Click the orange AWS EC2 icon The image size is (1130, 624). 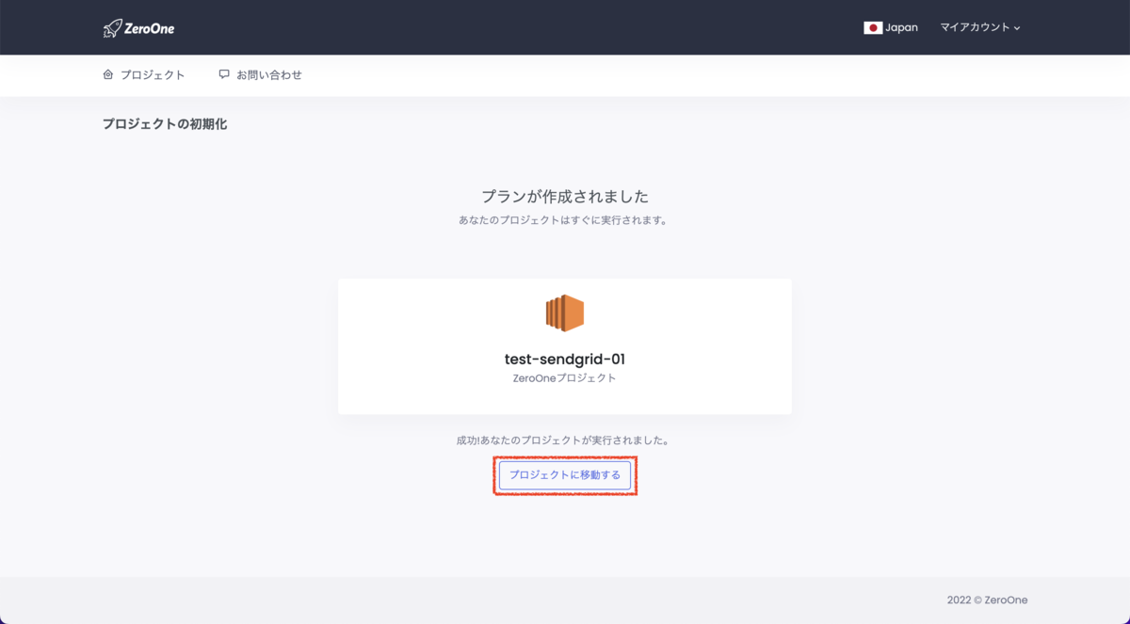565,313
